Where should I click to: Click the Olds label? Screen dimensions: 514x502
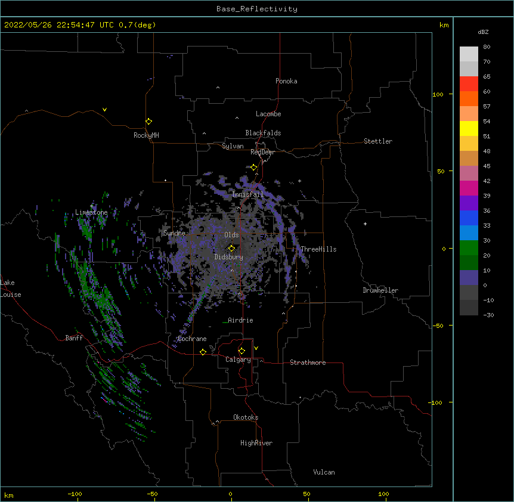point(231,235)
